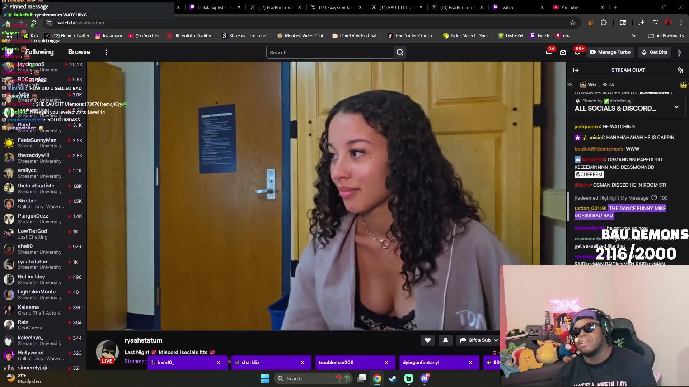
Task: Expand pinned ALL SOCIALS & DISCORD message
Action: [x=676, y=107]
